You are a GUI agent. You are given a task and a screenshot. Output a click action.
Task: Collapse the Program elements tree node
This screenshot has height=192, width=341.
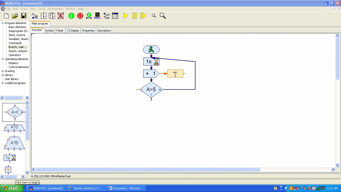3,23
